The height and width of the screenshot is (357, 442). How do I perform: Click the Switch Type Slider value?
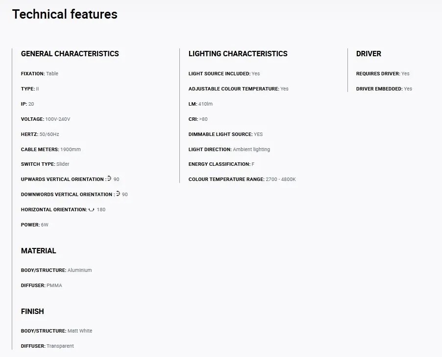point(63,164)
